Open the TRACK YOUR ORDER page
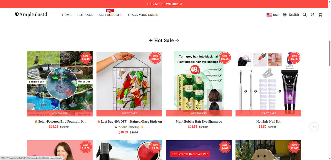Screen dimensions: 331x160 click(x=143, y=15)
